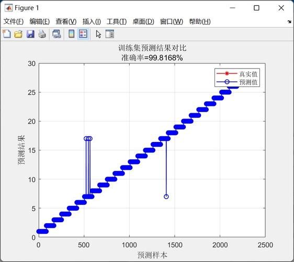This screenshot has height=262, width=294.
Task: Open the 编辑(E) menu
Action: coord(40,21)
